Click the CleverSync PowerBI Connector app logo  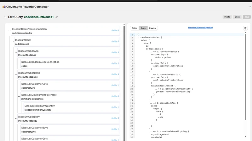[4, 7]
